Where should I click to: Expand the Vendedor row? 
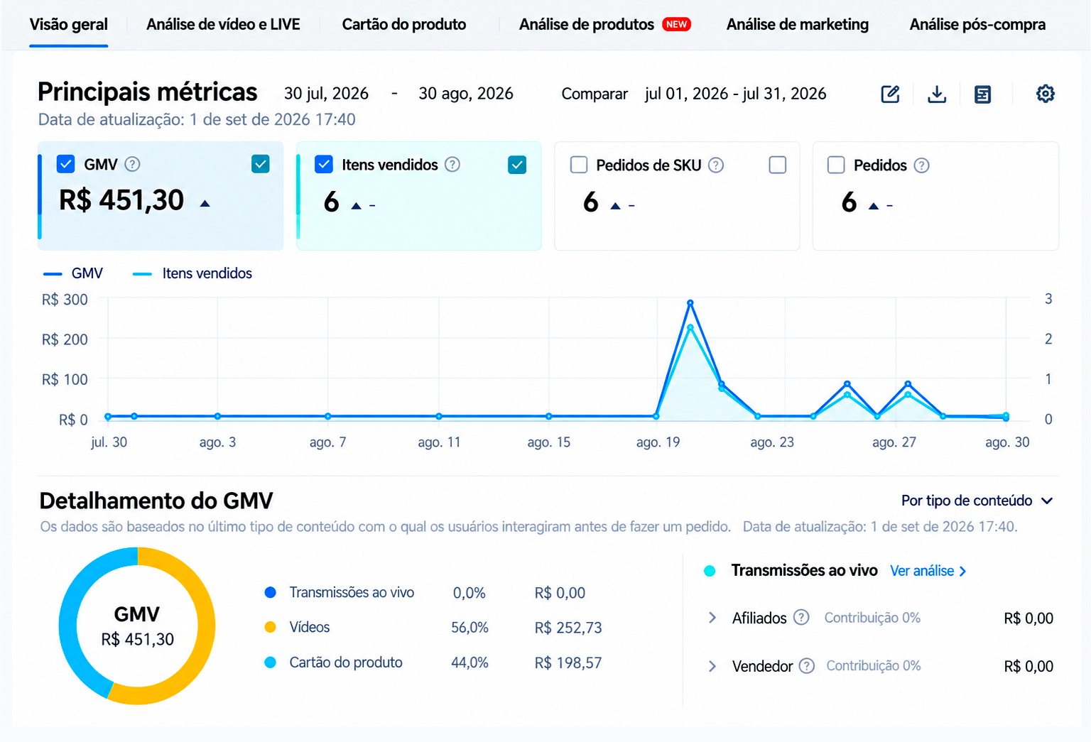[712, 666]
